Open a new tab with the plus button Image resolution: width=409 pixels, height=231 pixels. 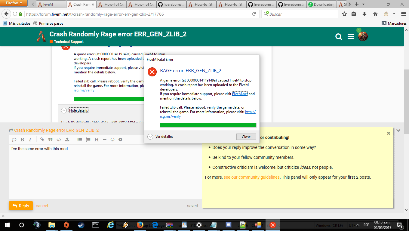tap(356, 4)
